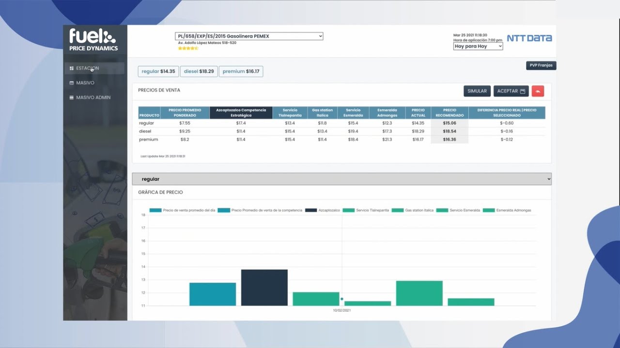Click the PRECIOS DE VENTA heading
This screenshot has height=348, width=620.
[x=159, y=90]
